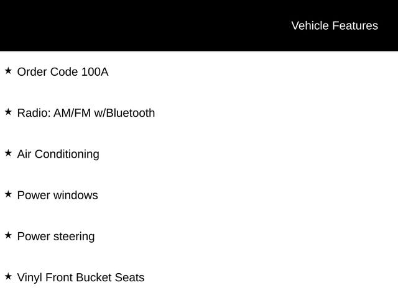Click the star bullet next to Radio: AM/FM

8,112
